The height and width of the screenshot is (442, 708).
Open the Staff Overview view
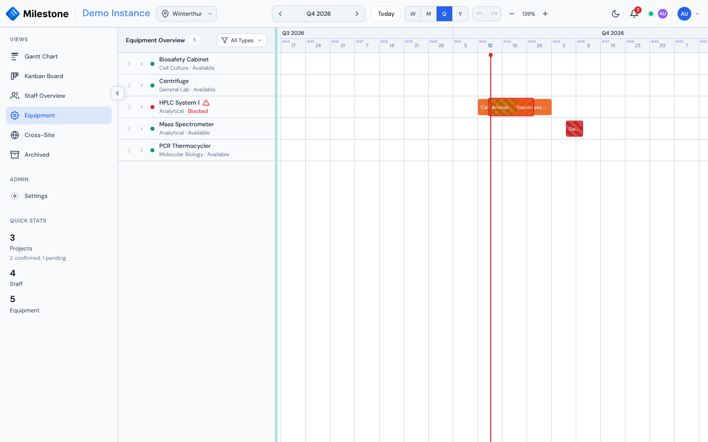(59, 96)
